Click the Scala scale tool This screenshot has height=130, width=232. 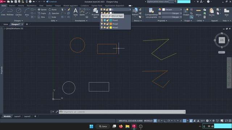coord(52,17)
